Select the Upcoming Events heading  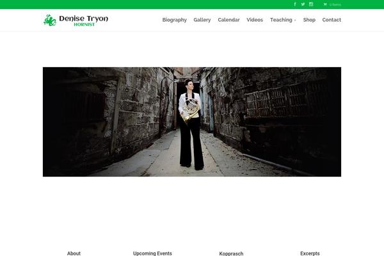pos(152,253)
